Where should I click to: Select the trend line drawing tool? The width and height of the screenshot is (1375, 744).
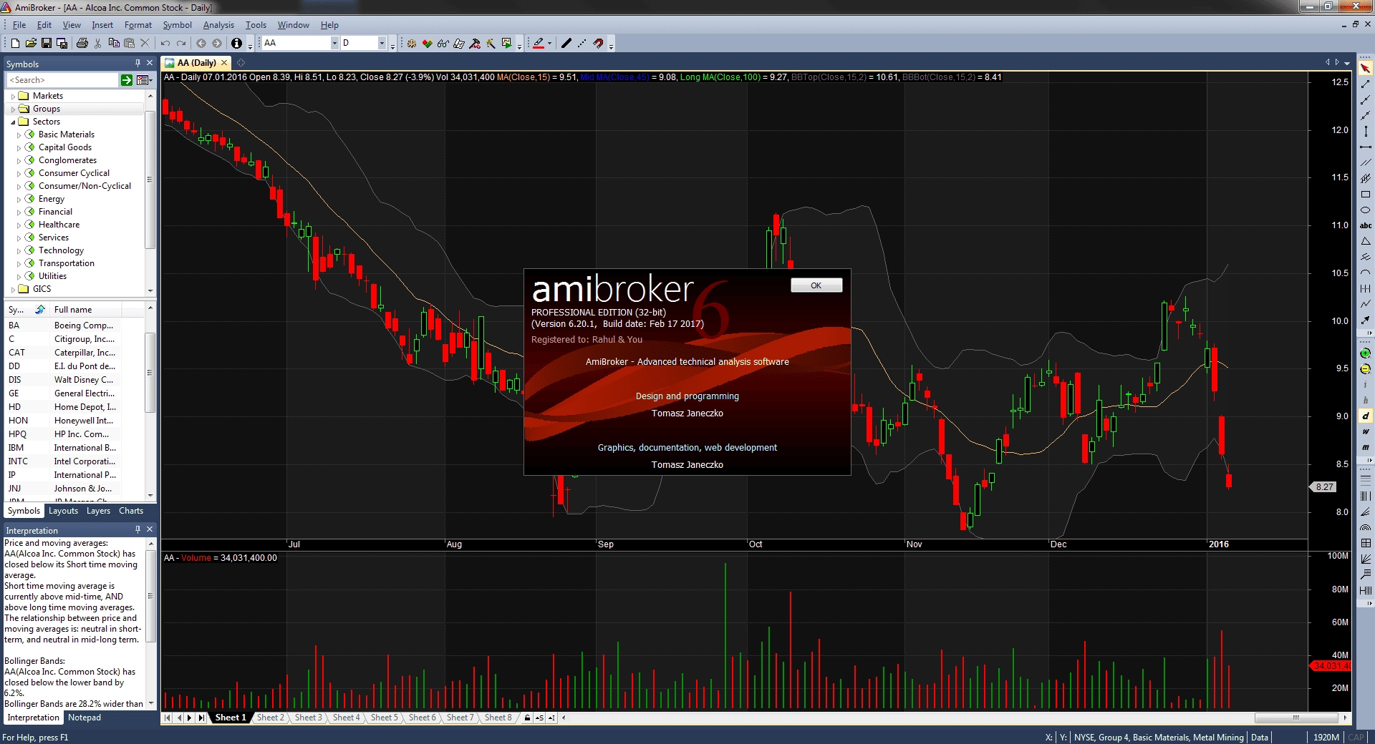click(x=1365, y=84)
